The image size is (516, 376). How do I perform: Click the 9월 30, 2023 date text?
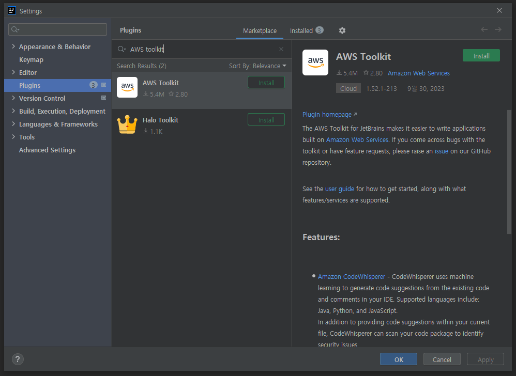tap(426, 88)
